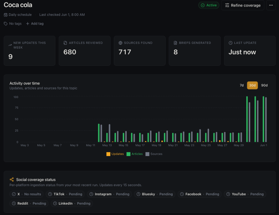Click the clock icon in the TikTok chip
This screenshot has height=215, width=279.
50,194
